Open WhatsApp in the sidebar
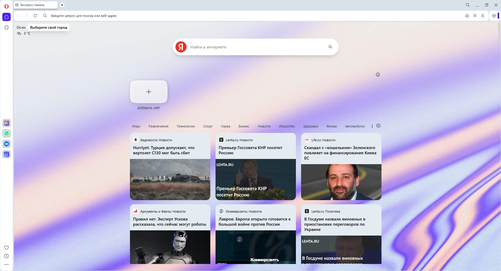 click(7, 133)
